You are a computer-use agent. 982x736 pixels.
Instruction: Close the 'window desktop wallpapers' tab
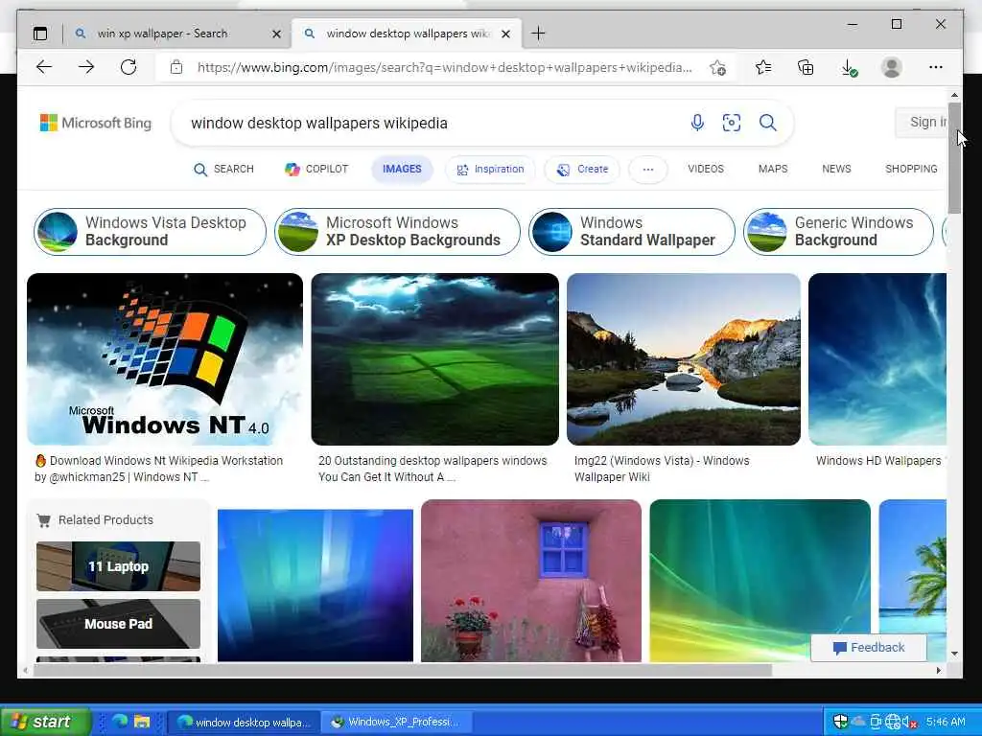coord(506,34)
